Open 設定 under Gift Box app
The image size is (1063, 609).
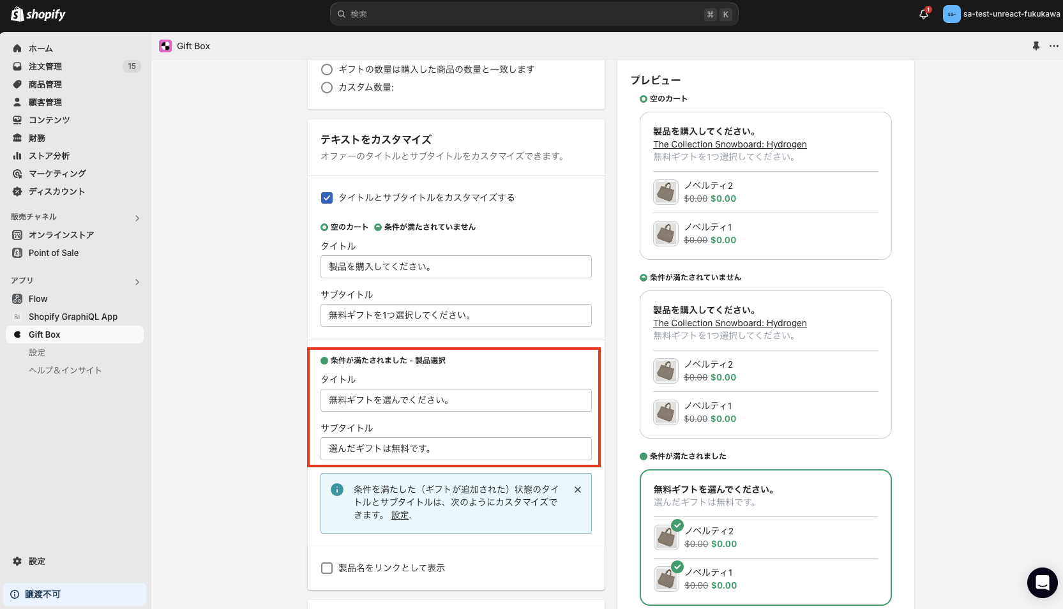coord(37,352)
